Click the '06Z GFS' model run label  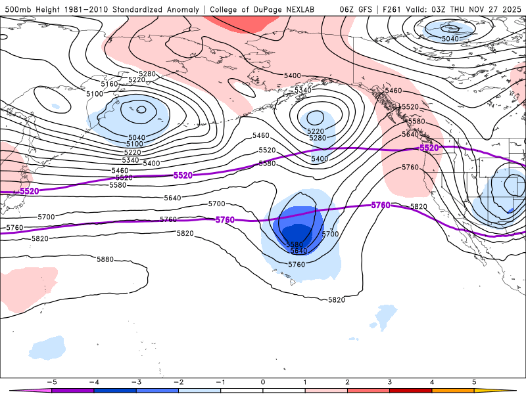[356, 9]
